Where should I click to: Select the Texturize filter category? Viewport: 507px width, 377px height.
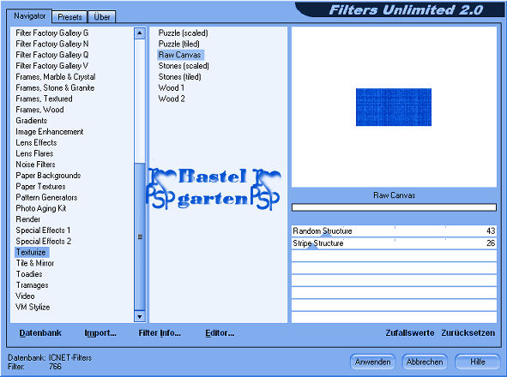[32, 252]
